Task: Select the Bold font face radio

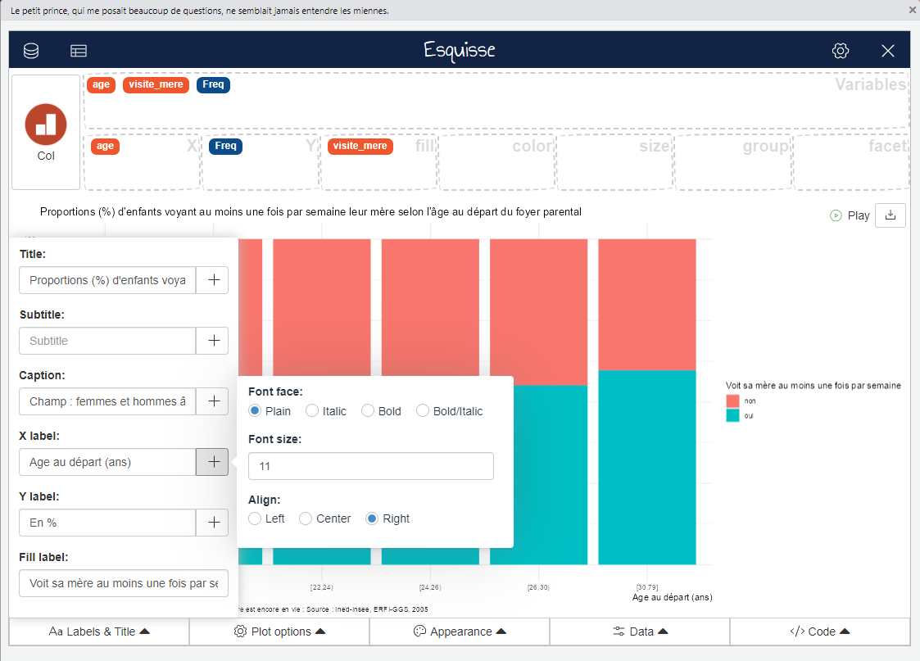Action: pyautogui.click(x=367, y=411)
